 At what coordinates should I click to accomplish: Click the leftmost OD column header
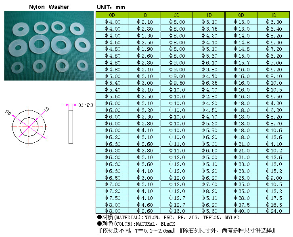pyautogui.click(x=112, y=15)
